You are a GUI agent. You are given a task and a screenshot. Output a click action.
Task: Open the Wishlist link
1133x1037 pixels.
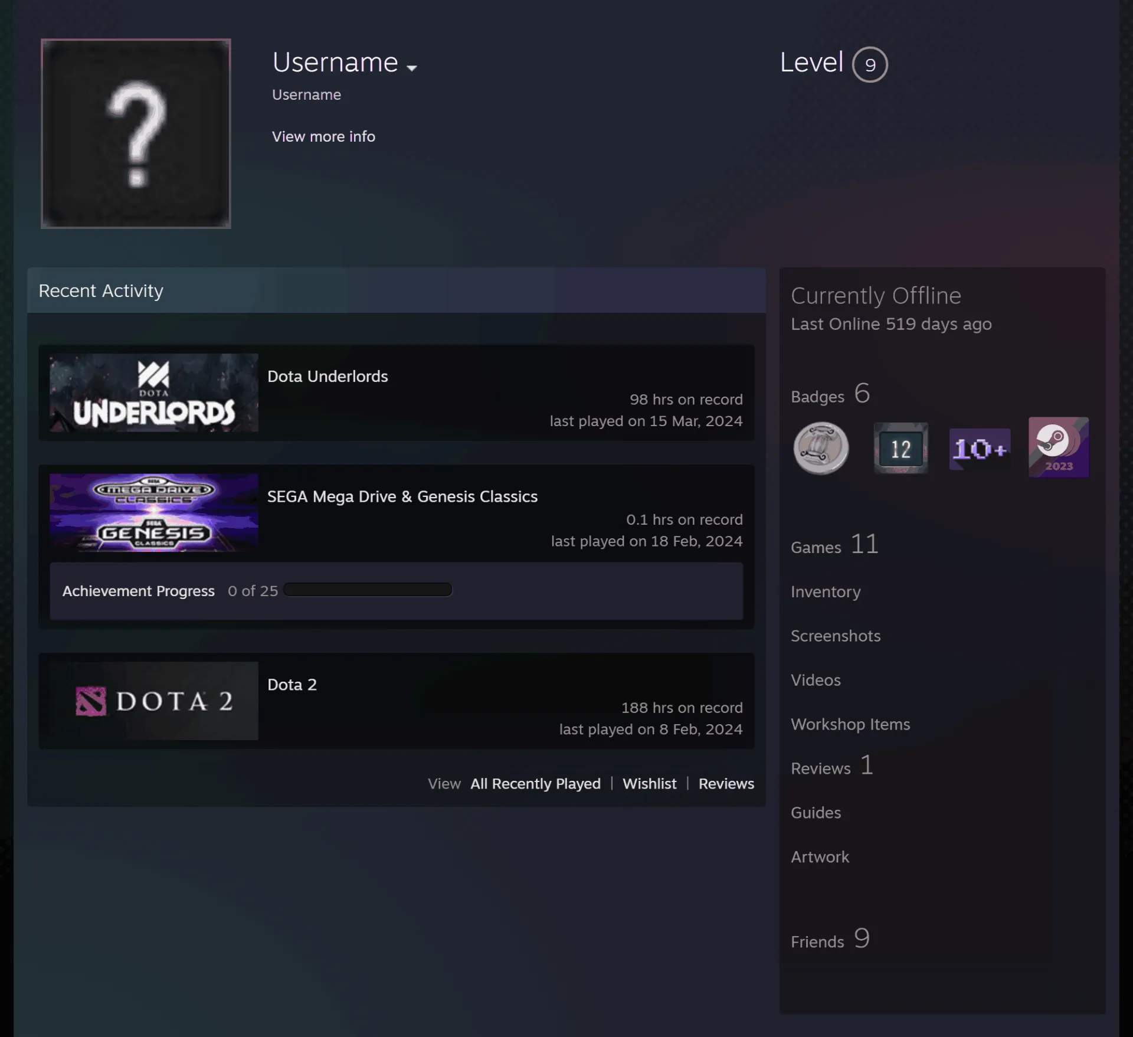pos(650,784)
